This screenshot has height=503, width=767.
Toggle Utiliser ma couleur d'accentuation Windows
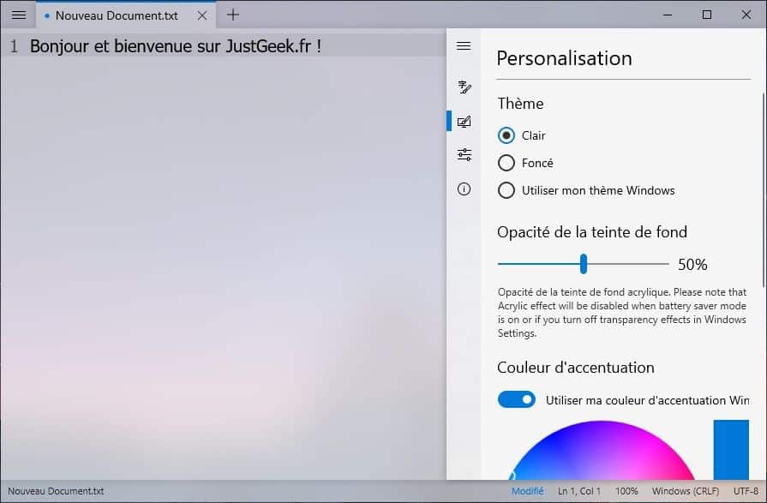(x=517, y=399)
